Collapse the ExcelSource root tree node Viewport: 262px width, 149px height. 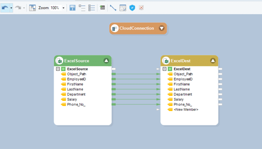tap(58, 69)
